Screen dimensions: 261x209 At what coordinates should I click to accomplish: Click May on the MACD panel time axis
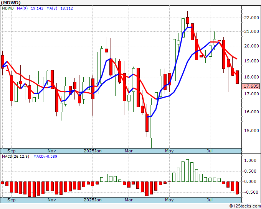[169, 200]
